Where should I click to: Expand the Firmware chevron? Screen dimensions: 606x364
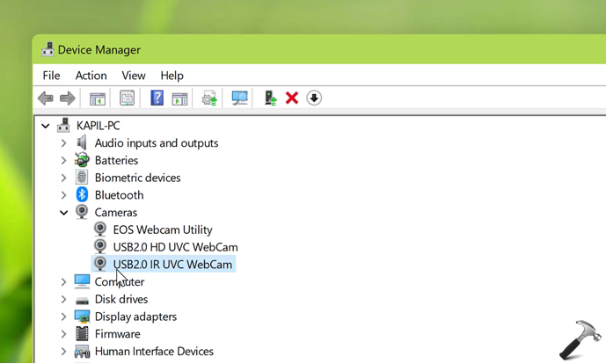[64, 334]
